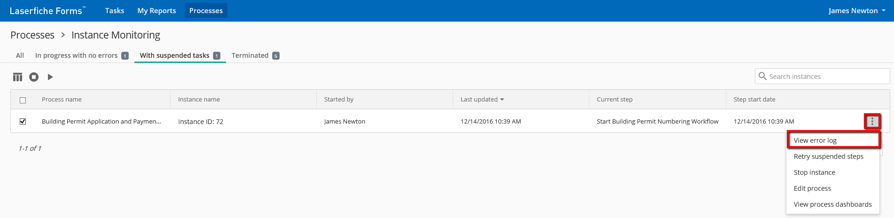Toggle the select-all header checkbox
The width and height of the screenshot is (894, 218).
point(23,100)
